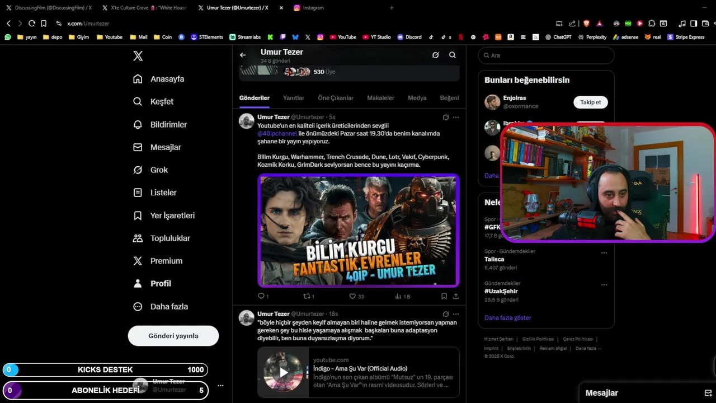The height and width of the screenshot is (403, 716).
Task: Switch to the Yanıtlar tab
Action: (x=294, y=98)
